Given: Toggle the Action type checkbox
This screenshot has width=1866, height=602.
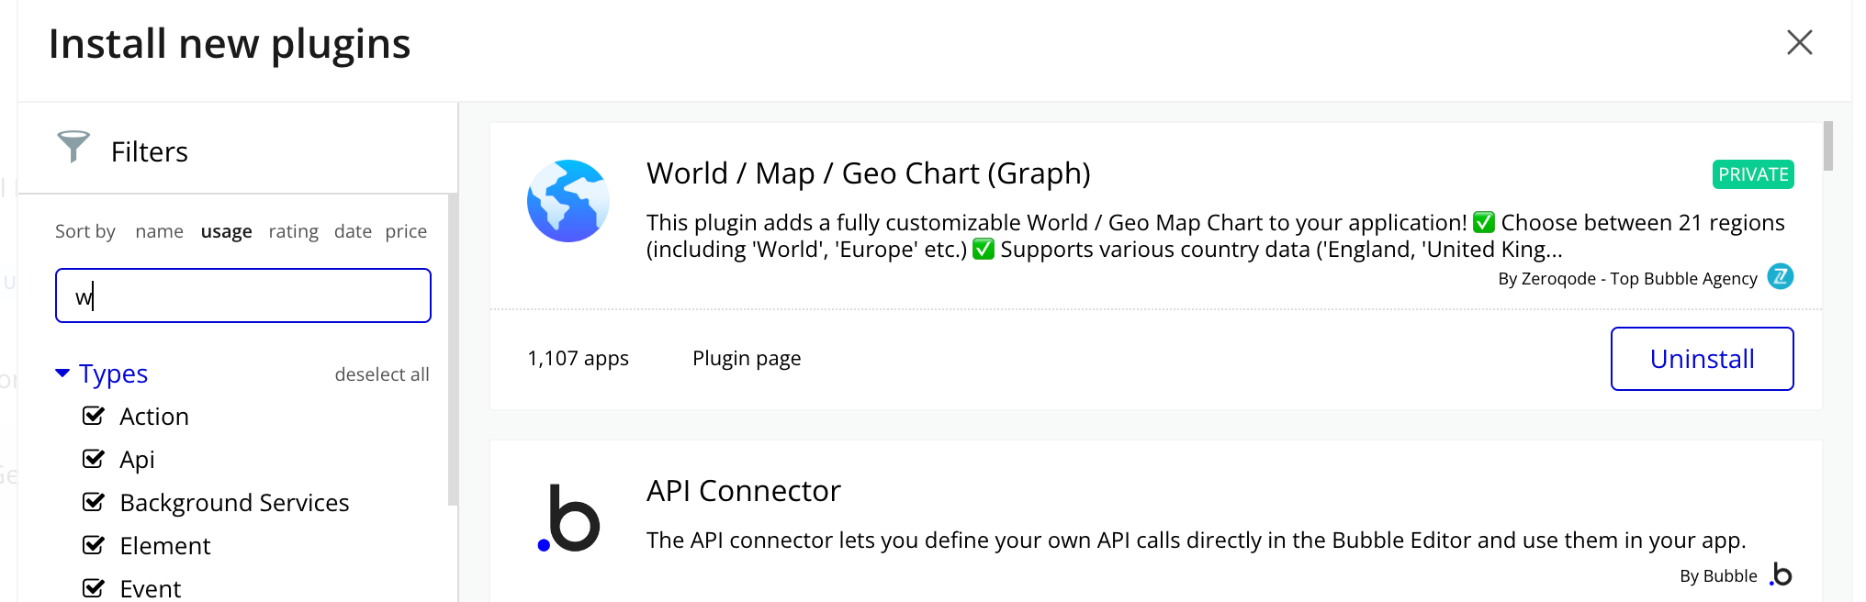Looking at the screenshot, I should click(x=94, y=416).
